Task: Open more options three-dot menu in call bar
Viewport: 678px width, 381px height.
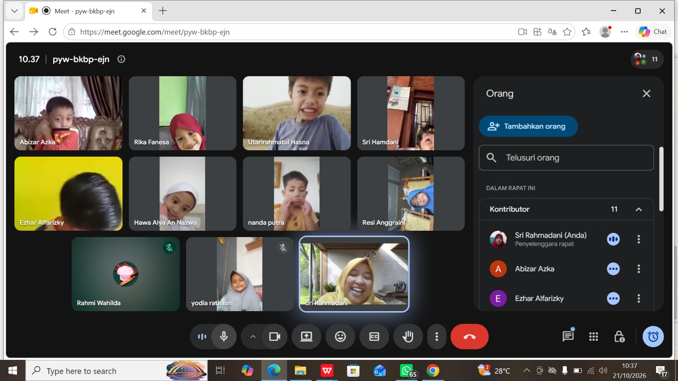Action: click(x=436, y=337)
